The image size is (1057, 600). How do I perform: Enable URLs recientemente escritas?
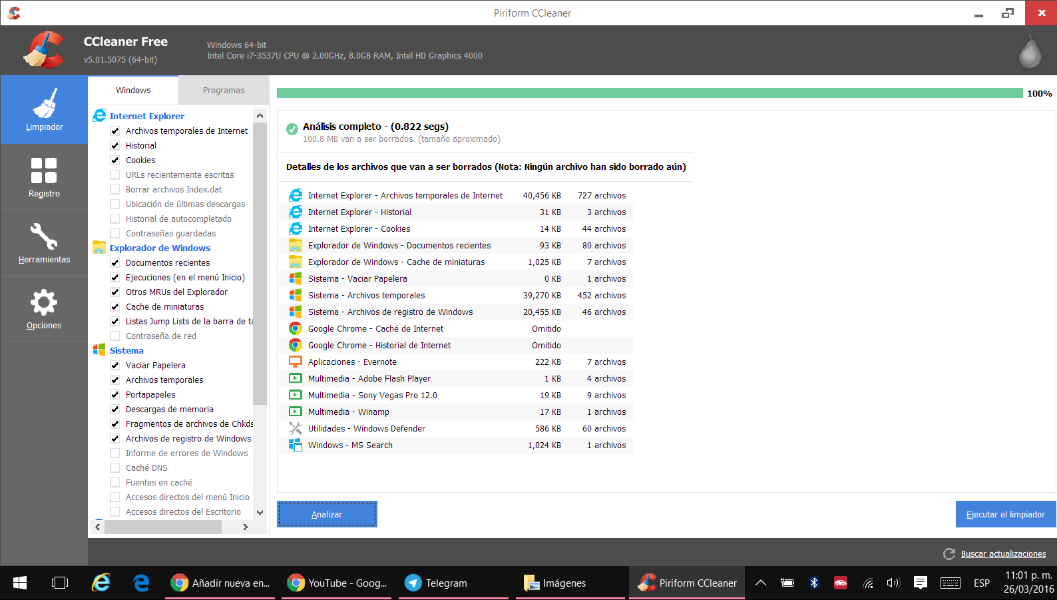pos(115,174)
